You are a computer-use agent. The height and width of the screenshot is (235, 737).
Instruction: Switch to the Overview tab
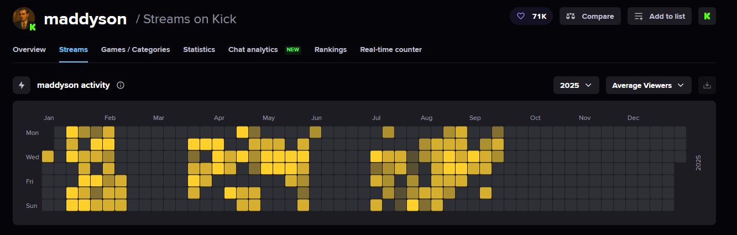click(29, 50)
